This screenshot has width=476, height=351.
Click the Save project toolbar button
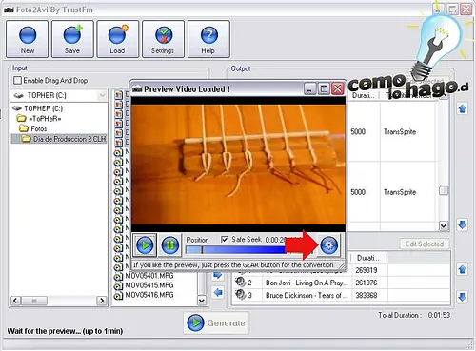72,39
